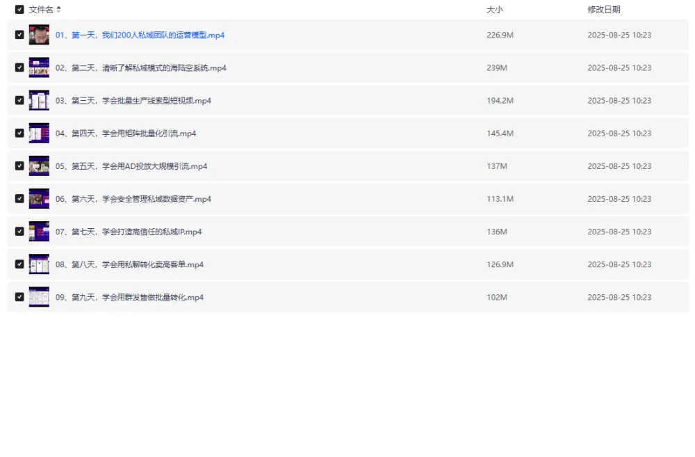Uncheck the checkbox for file 06 第六天
The width and height of the screenshot is (695, 457).
[x=19, y=199]
